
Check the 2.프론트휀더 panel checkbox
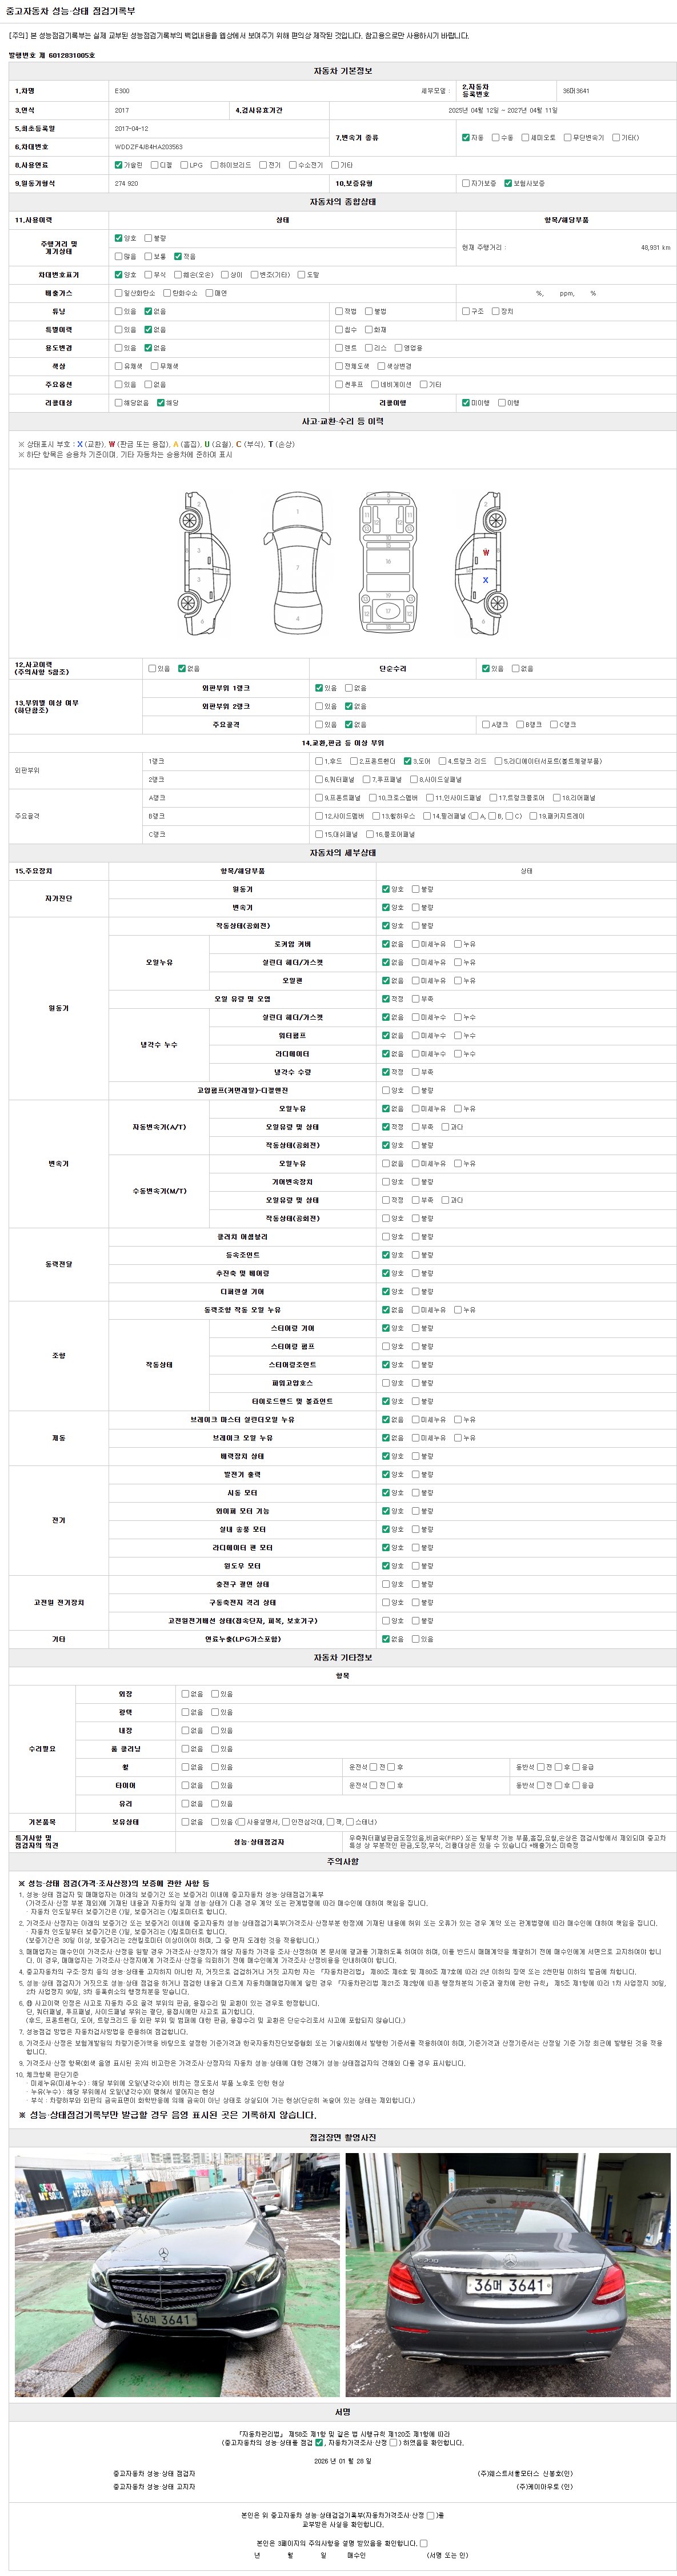[x=353, y=761]
